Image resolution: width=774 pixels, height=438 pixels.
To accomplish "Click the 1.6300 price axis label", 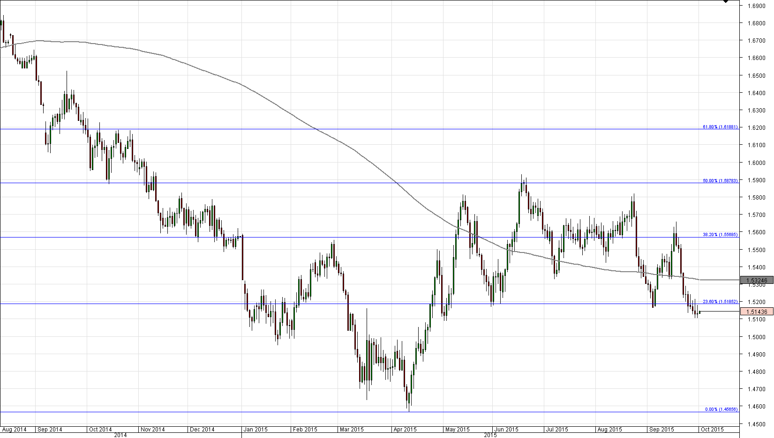I will tap(757, 111).
